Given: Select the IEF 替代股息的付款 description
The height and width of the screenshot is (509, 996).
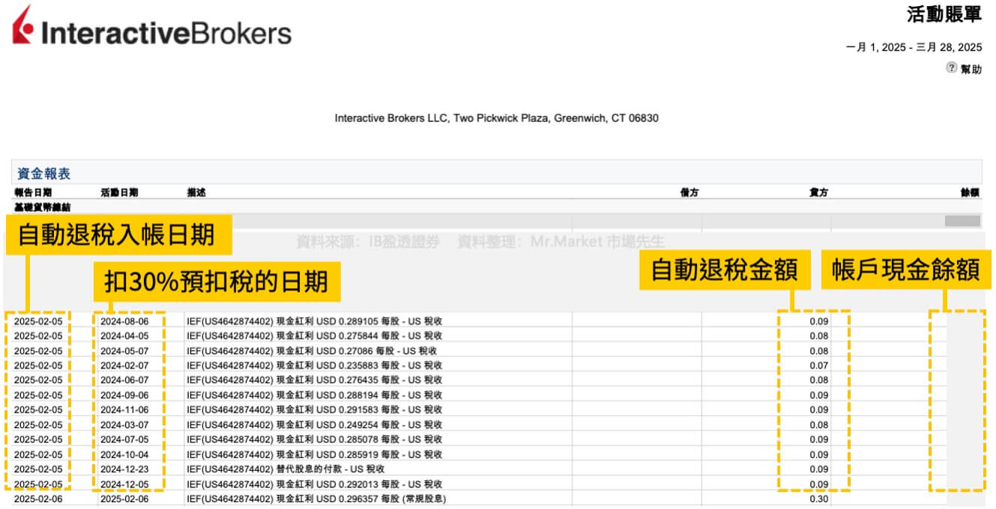Looking at the screenshot, I should point(286,469).
